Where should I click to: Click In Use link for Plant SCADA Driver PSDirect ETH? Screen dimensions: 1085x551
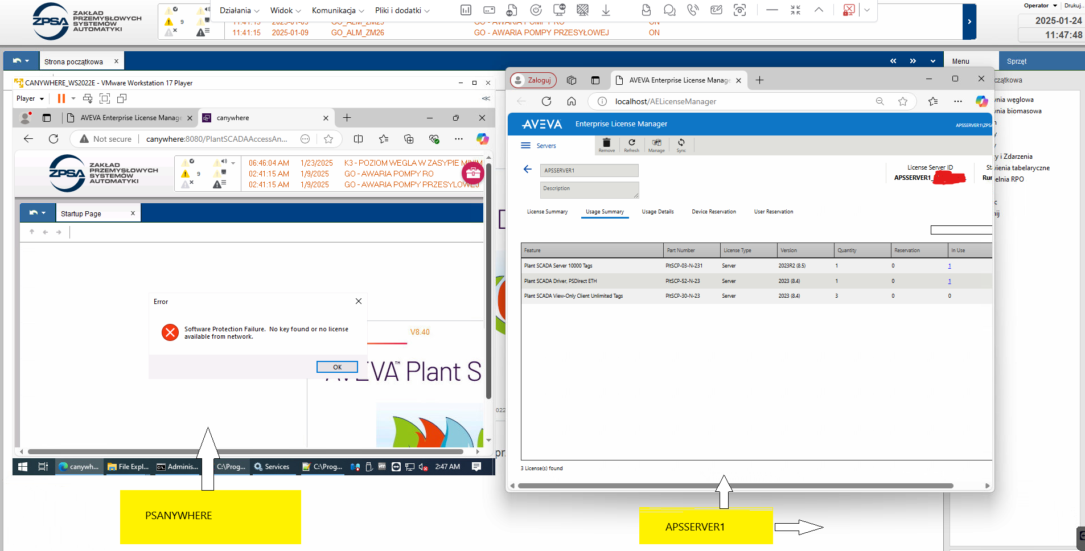tap(950, 281)
